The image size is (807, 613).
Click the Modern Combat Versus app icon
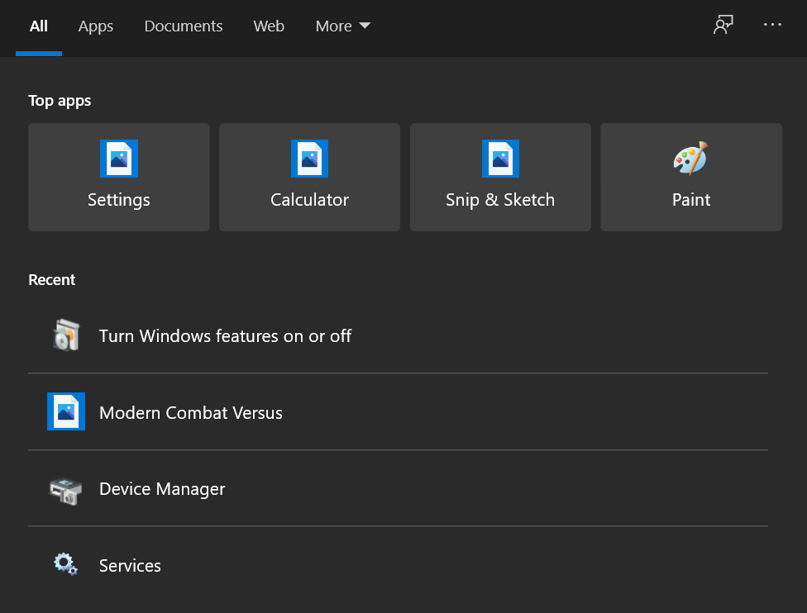[x=65, y=411]
